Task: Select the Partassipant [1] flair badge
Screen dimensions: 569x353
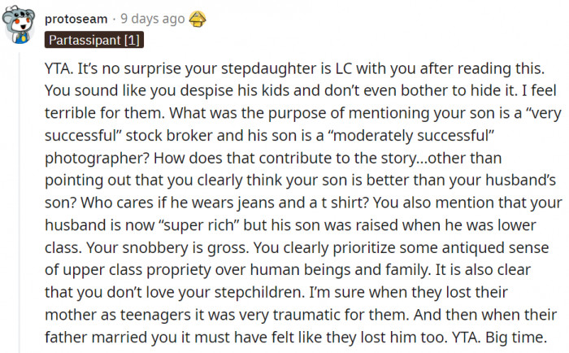Action: click(94, 40)
